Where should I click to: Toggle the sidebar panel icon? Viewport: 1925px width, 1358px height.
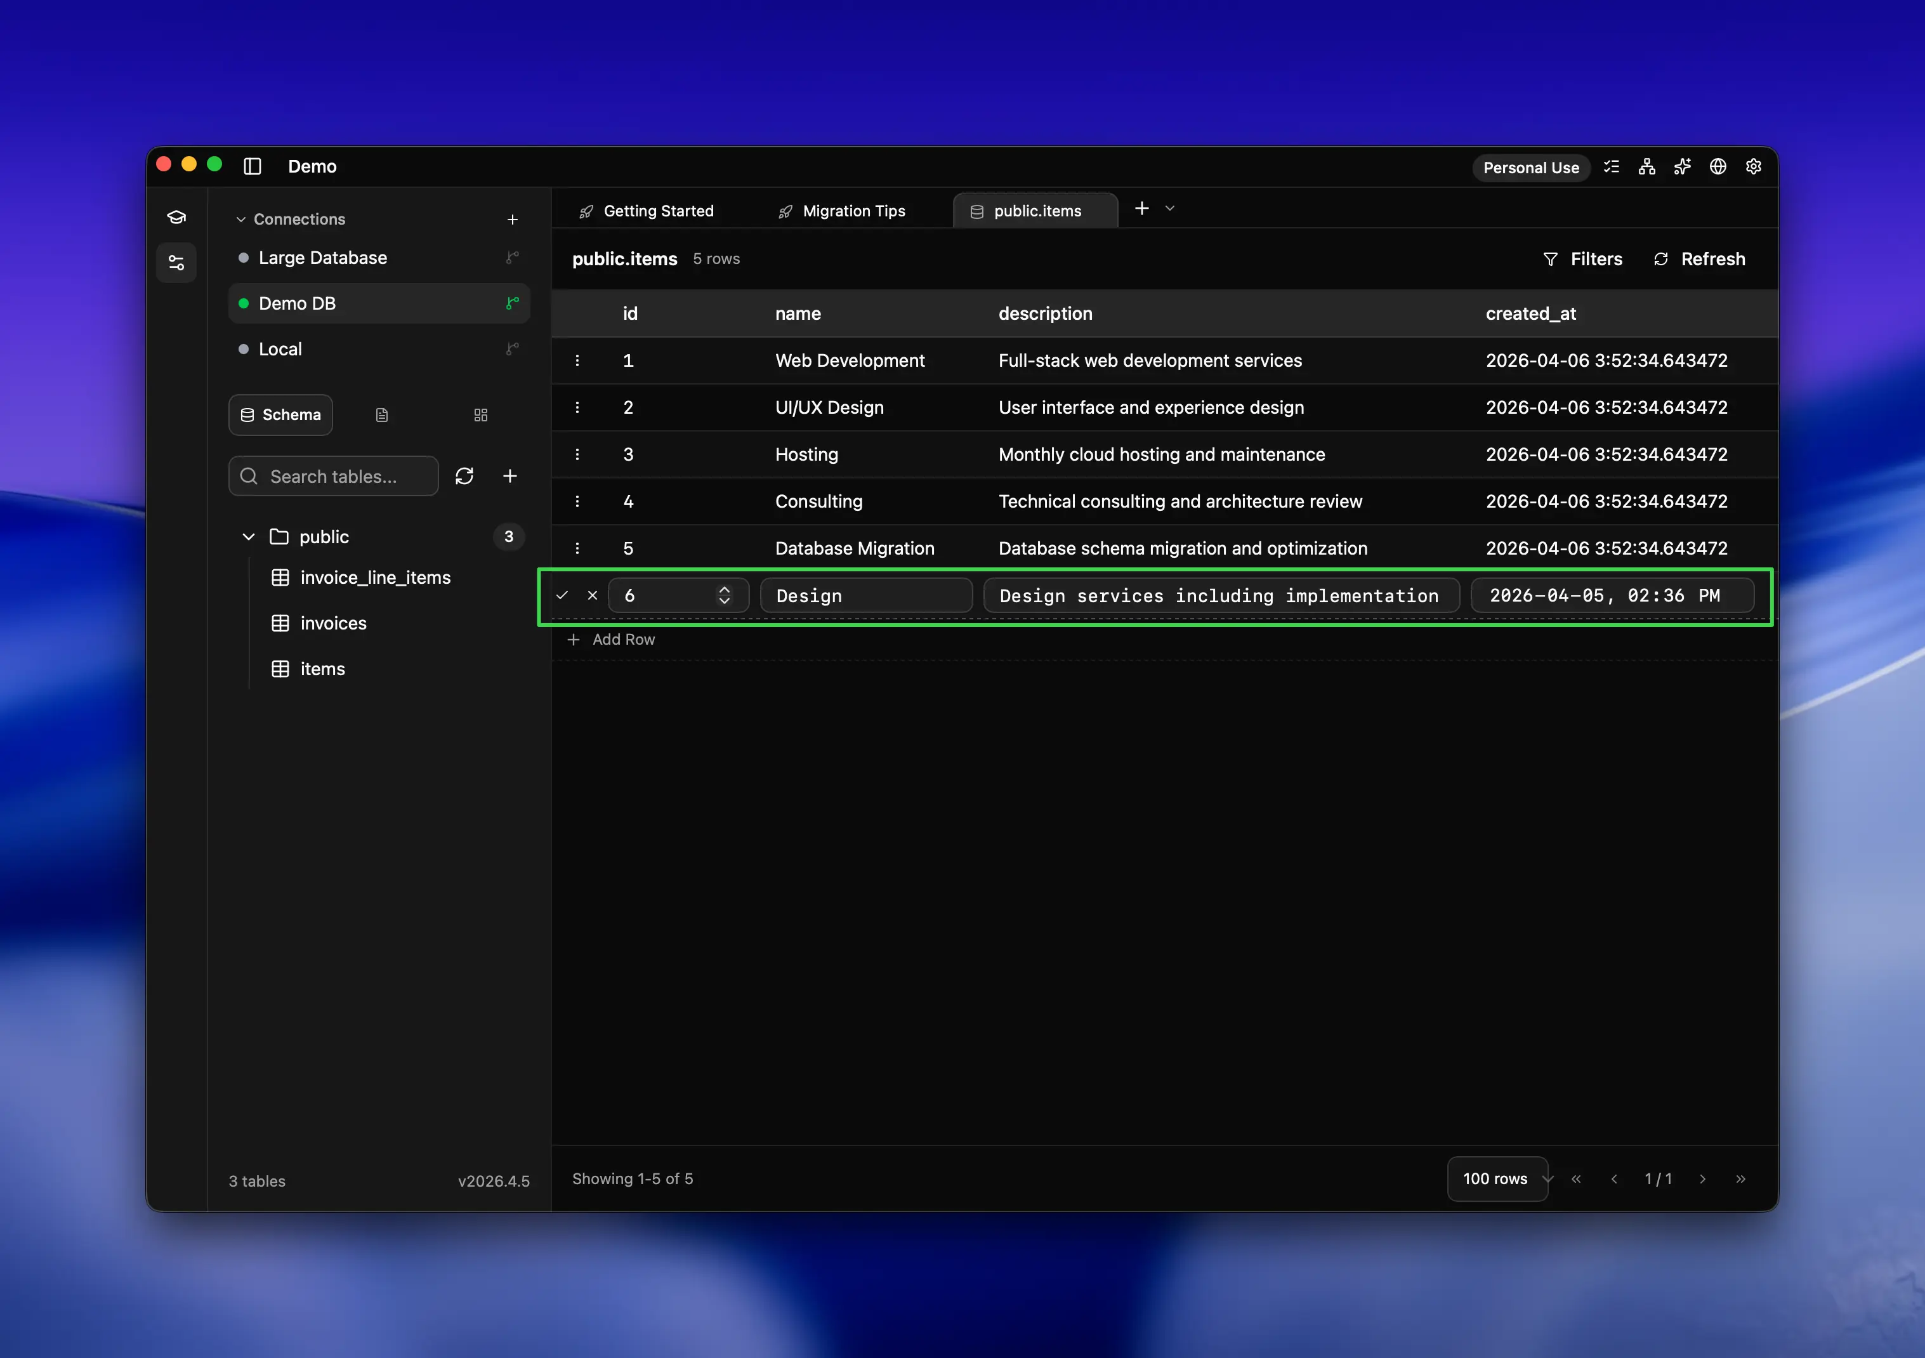click(253, 166)
